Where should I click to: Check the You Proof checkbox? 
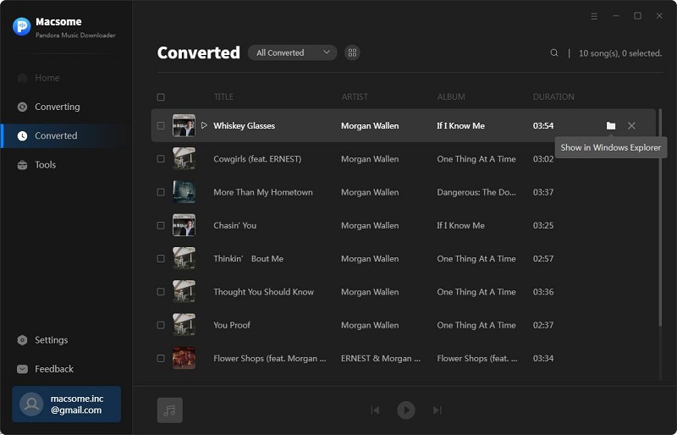point(161,325)
